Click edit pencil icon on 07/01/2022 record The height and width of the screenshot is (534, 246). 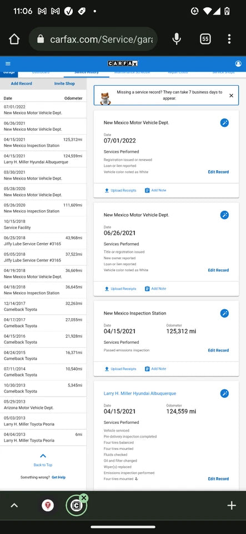[224, 123]
